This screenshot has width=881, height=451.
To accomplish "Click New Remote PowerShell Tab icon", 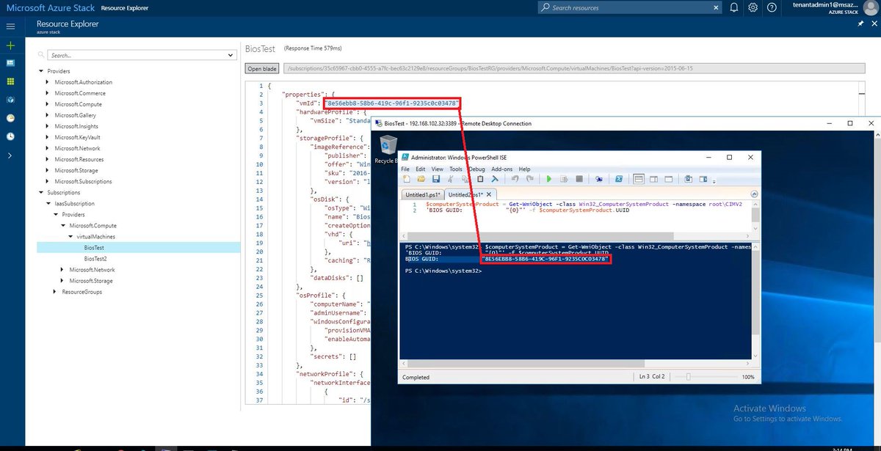I will tap(598, 179).
